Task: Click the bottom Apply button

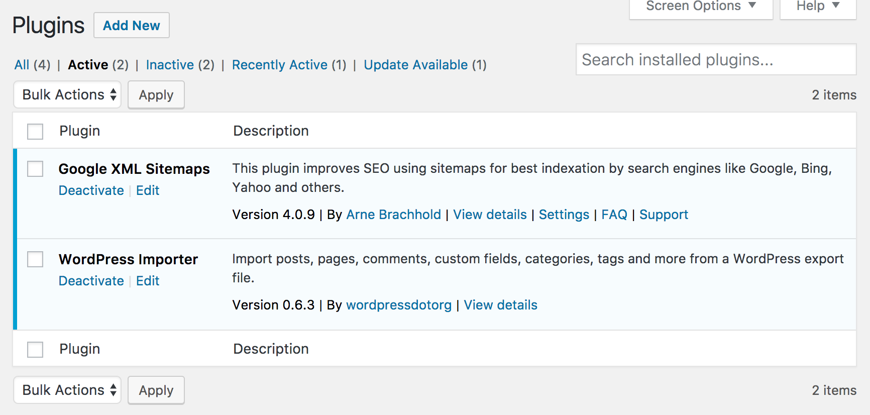Action: (156, 390)
